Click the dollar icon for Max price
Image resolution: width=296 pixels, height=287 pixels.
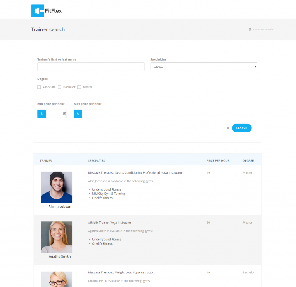(78, 114)
